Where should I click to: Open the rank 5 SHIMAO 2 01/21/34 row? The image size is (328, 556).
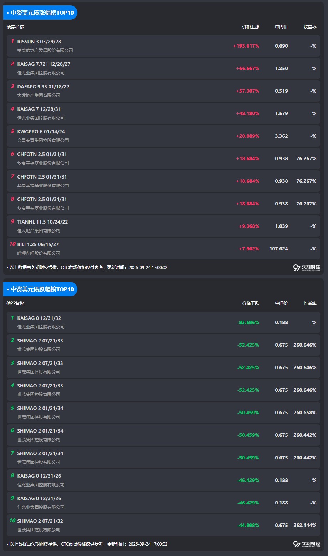tap(163, 413)
